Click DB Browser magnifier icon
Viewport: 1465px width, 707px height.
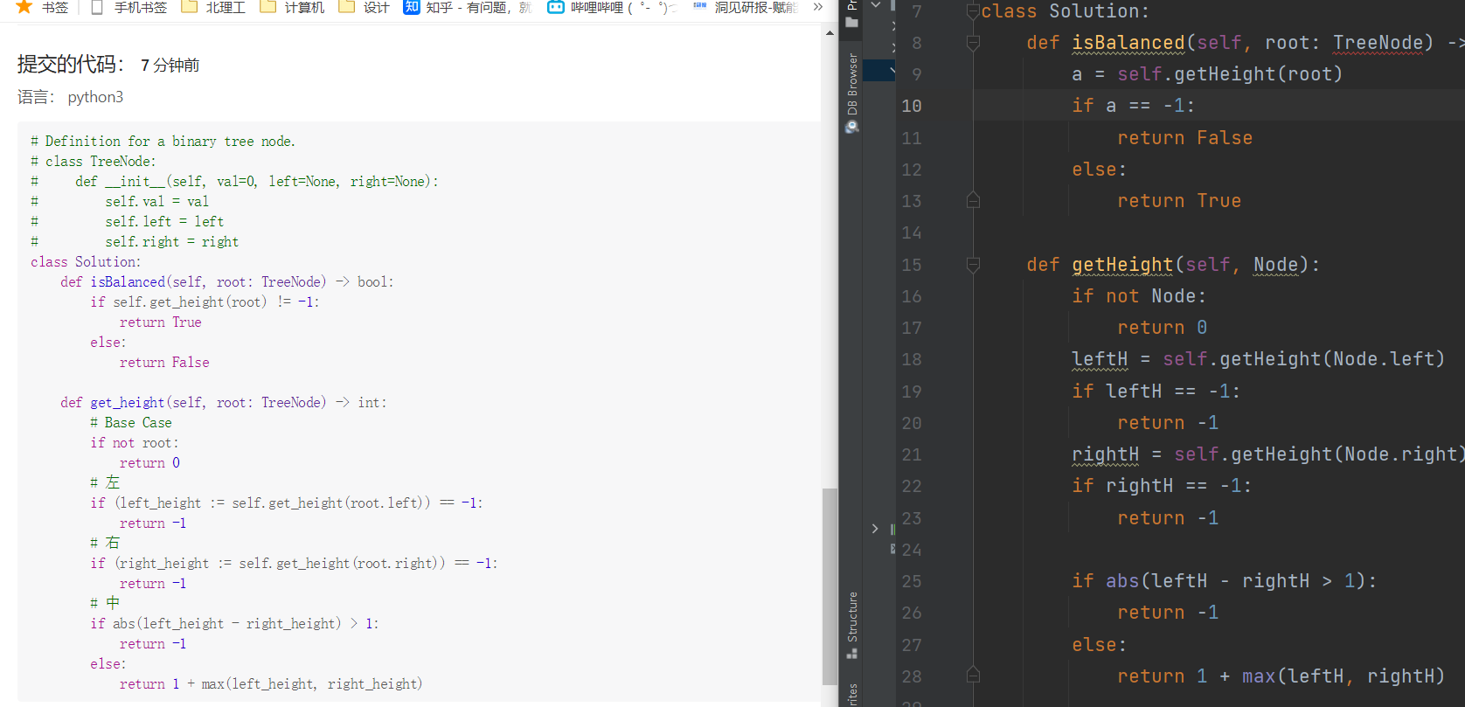click(x=852, y=128)
